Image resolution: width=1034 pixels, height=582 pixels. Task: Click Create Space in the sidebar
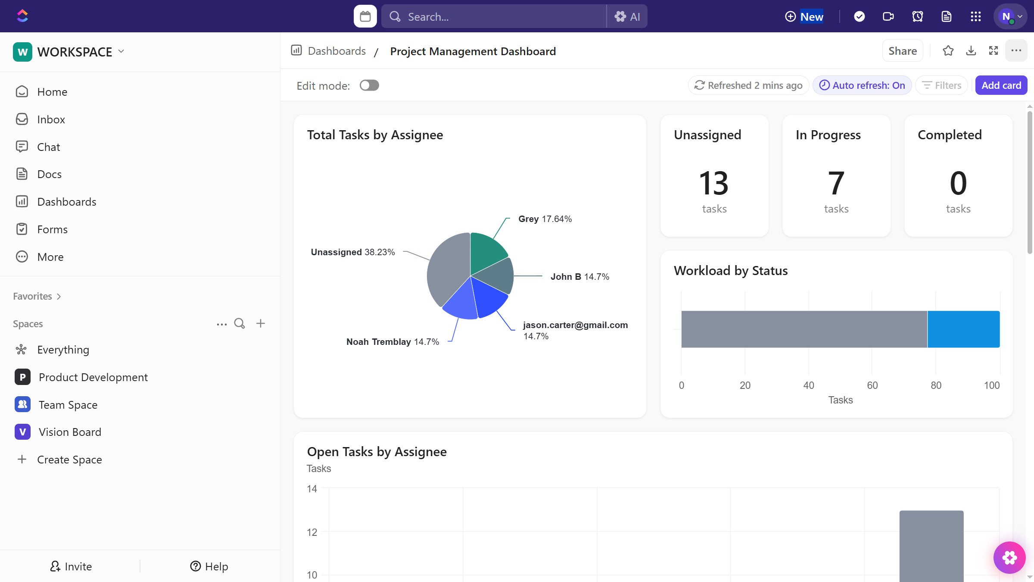[70, 459]
